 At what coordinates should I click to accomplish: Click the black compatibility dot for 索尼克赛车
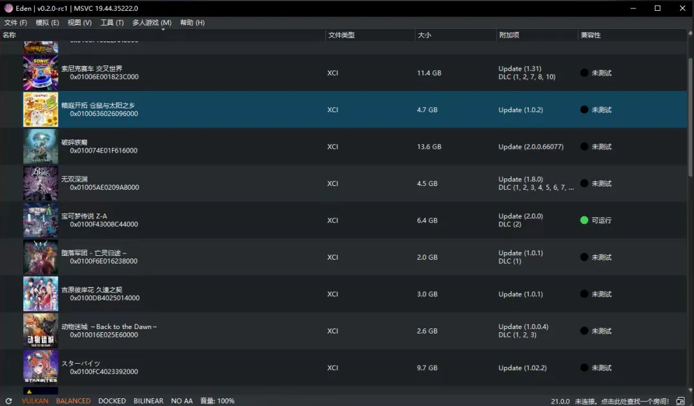(584, 73)
